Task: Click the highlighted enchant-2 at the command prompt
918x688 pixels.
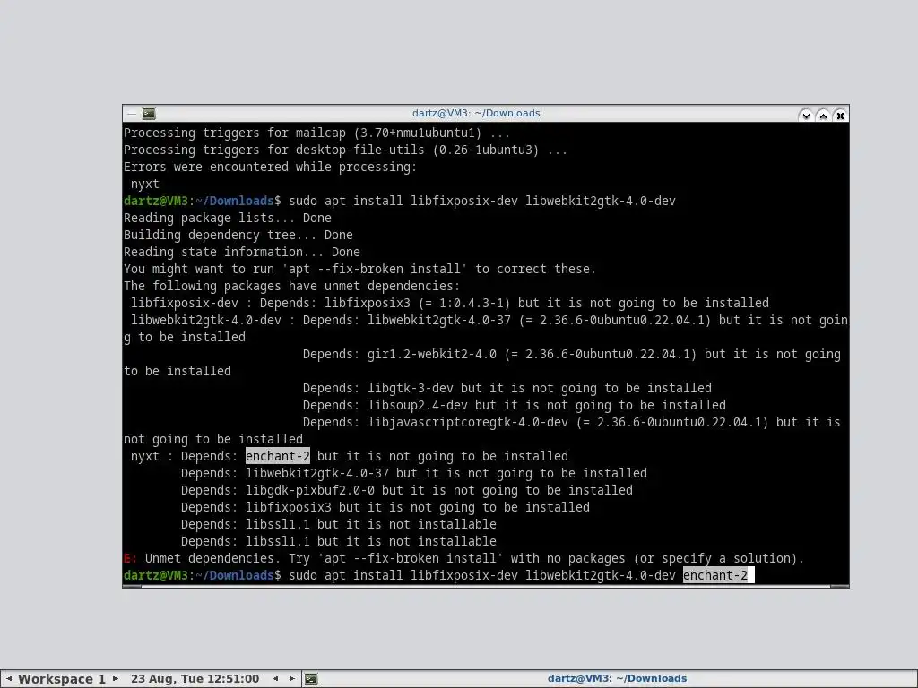Action: [715, 576]
